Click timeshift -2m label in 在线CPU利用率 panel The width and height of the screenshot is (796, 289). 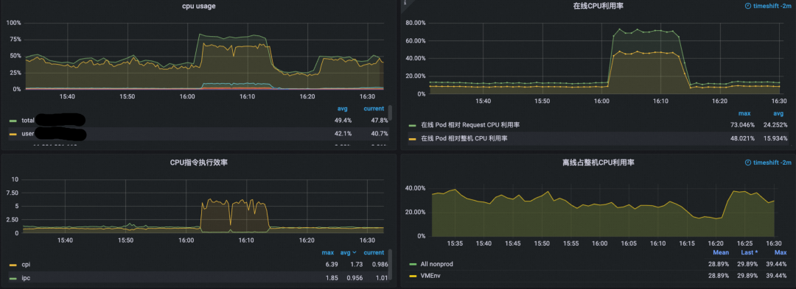coord(772,6)
